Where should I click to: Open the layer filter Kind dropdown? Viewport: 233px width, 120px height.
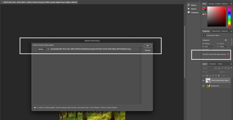(x=208, y=68)
